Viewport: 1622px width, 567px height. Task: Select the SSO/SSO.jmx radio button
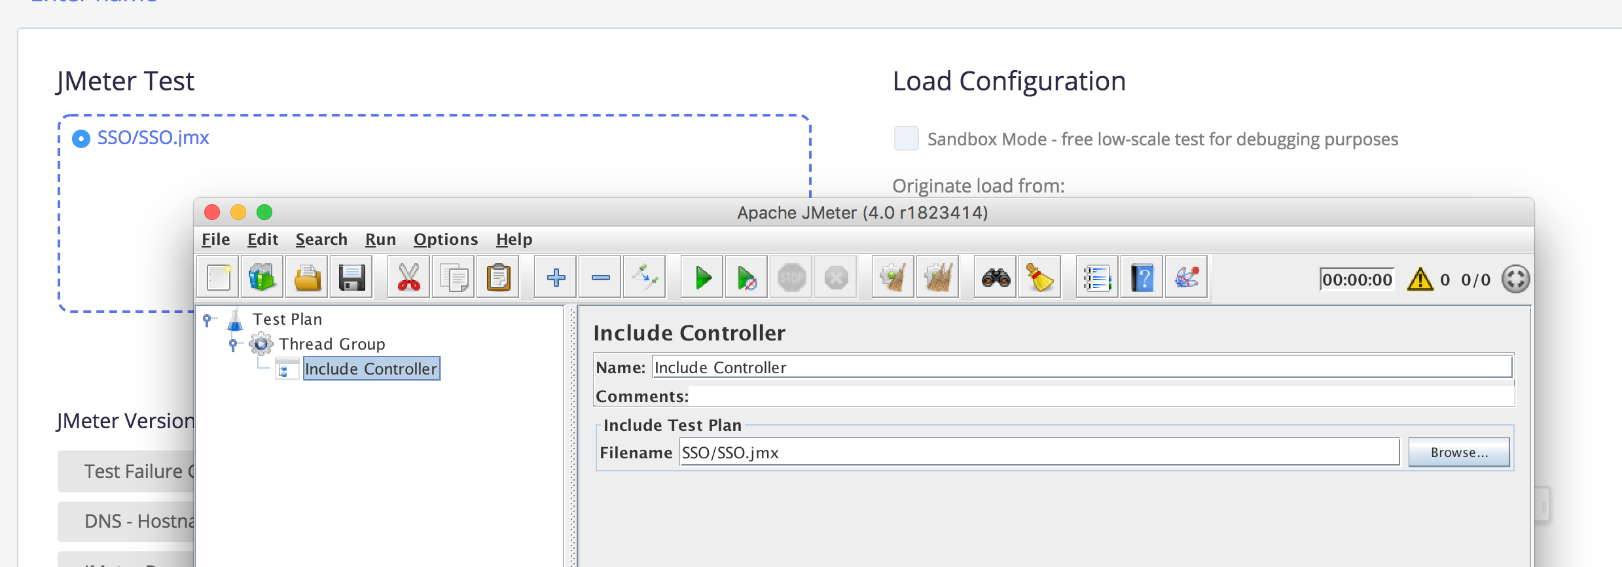pos(81,139)
